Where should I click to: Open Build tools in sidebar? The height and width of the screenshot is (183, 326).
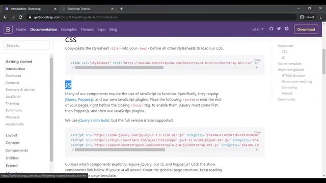click(x=14, y=110)
